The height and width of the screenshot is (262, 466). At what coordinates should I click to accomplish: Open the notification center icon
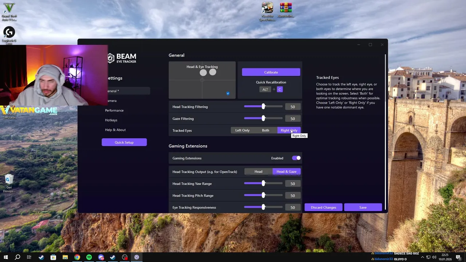pos(458,257)
